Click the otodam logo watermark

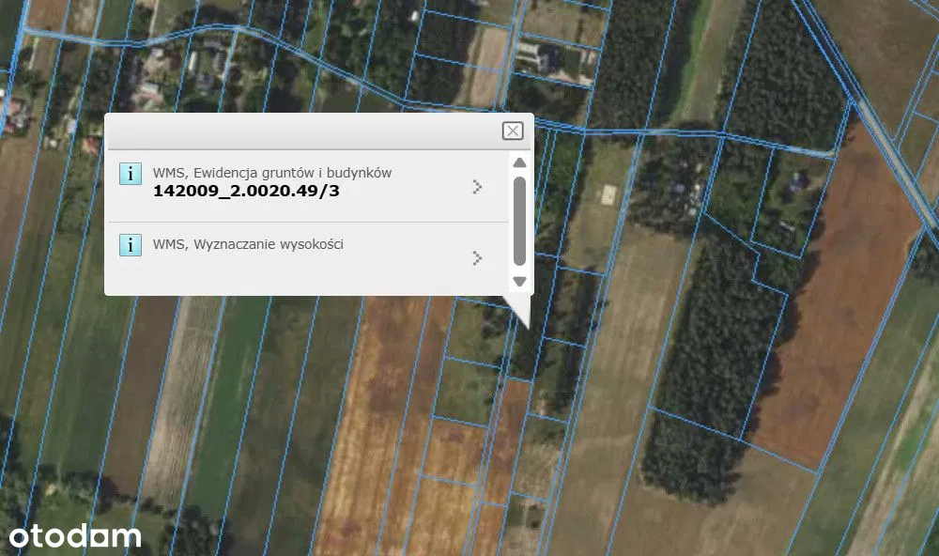coord(75,536)
